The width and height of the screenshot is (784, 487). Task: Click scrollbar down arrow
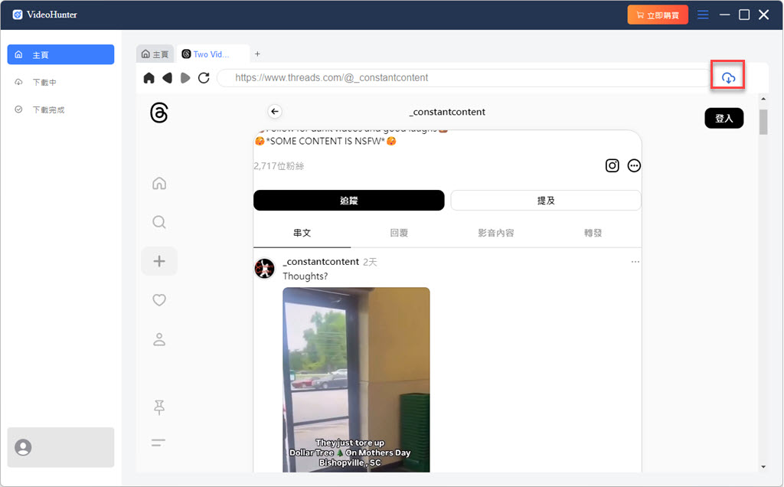coord(763,467)
